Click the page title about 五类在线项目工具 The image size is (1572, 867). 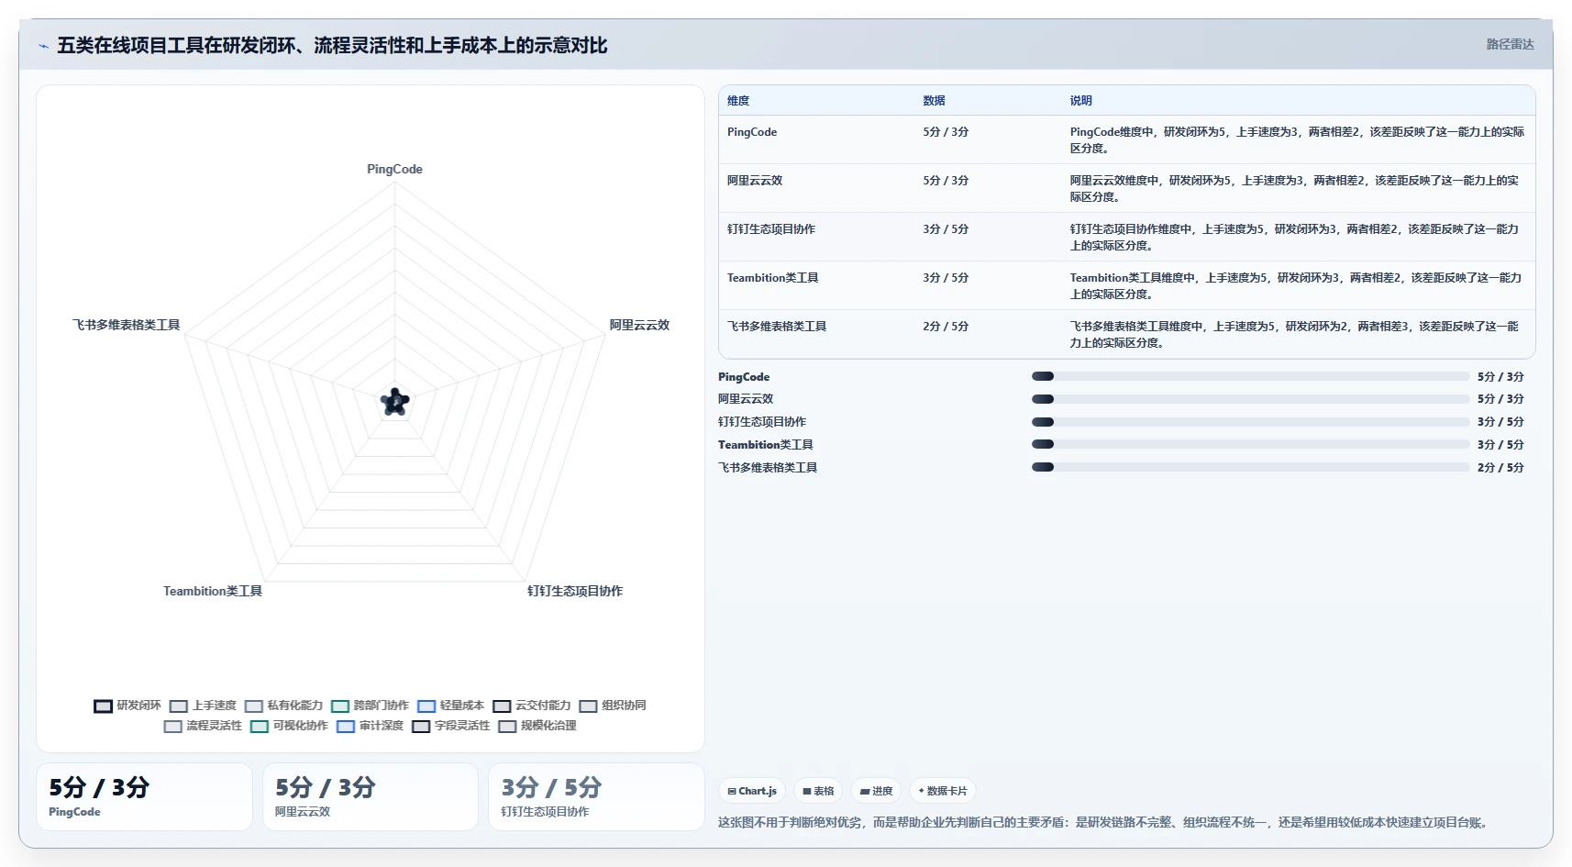332,45
